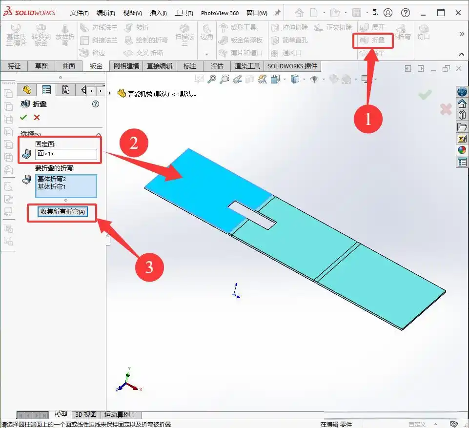The width and height of the screenshot is (469, 428).
Task: Click confirmation corner green checkmark in viewport
Action: click(425, 95)
